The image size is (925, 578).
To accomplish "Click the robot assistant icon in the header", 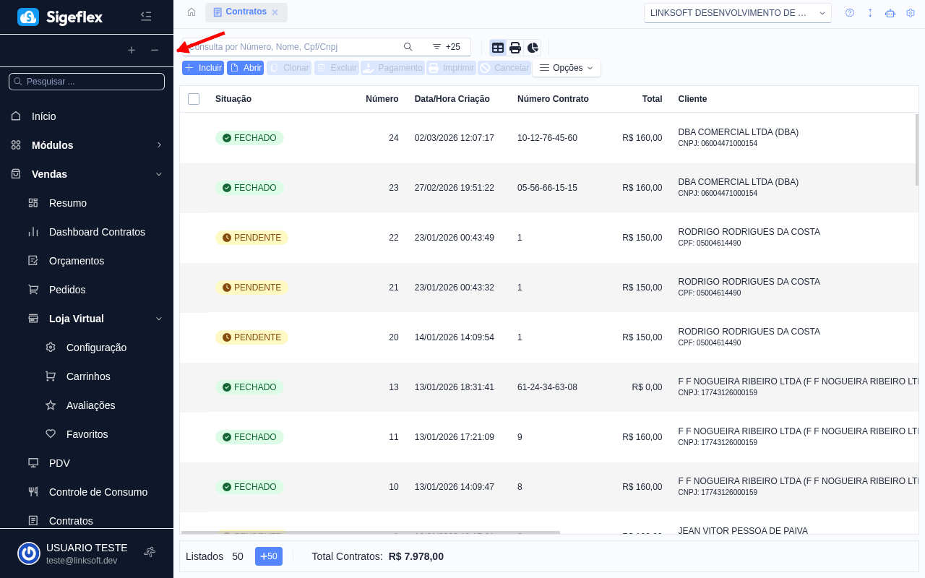I will pos(890,13).
